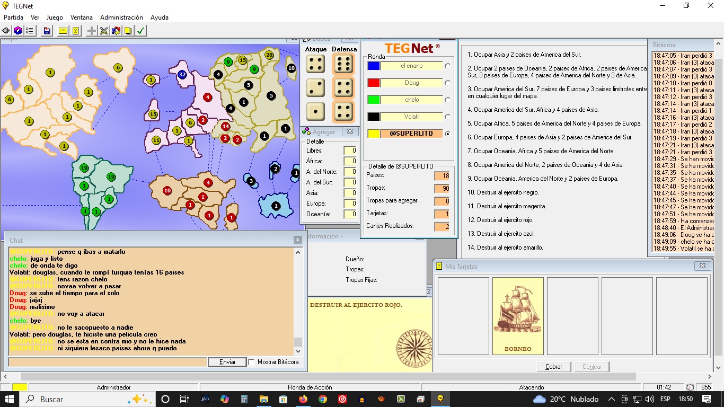Open the Partida menu
724x407 pixels.
(13, 17)
